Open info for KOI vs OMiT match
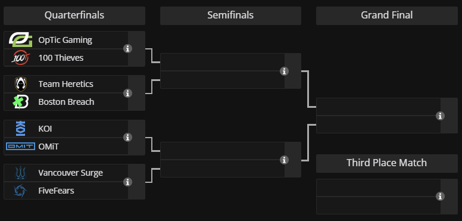 tap(127, 138)
